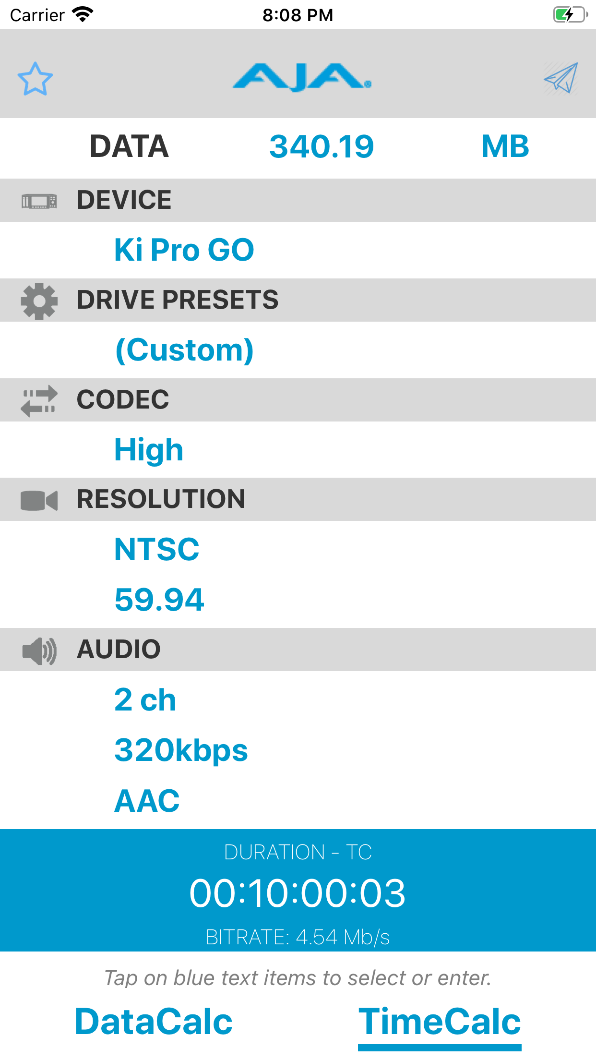Change the MB data unit
596x1060 pixels.
(x=505, y=146)
